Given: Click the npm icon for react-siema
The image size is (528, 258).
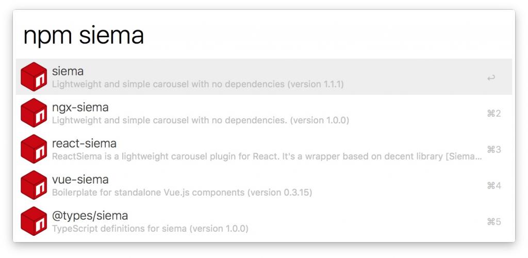Looking at the screenshot, I should (x=34, y=149).
